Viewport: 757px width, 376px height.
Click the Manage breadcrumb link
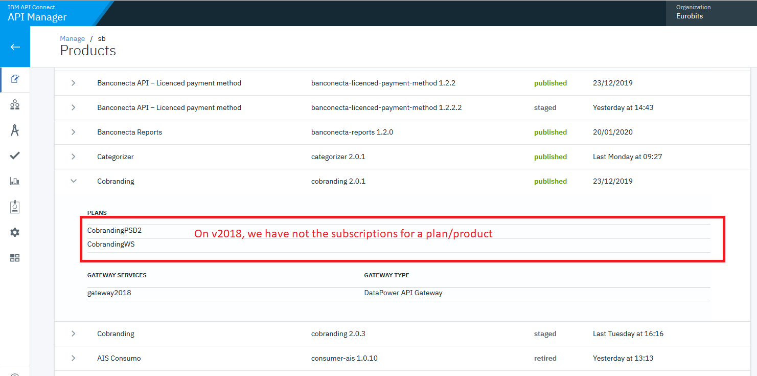(x=72, y=38)
